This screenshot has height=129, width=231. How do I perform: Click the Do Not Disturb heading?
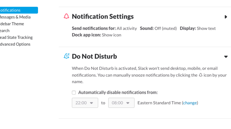pyautogui.click(x=94, y=56)
